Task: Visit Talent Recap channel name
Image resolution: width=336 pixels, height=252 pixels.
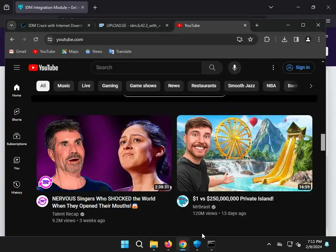Action: (65, 214)
